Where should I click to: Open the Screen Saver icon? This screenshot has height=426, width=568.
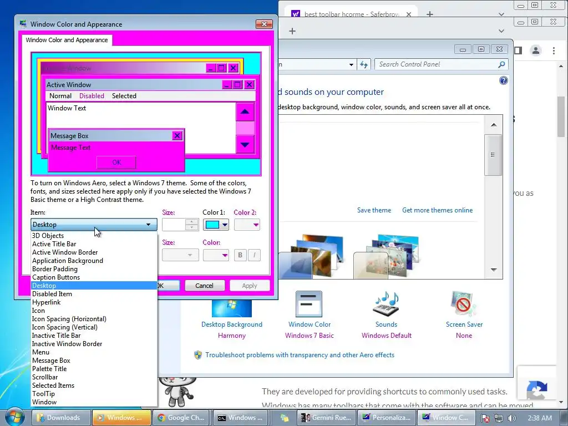pos(464,304)
